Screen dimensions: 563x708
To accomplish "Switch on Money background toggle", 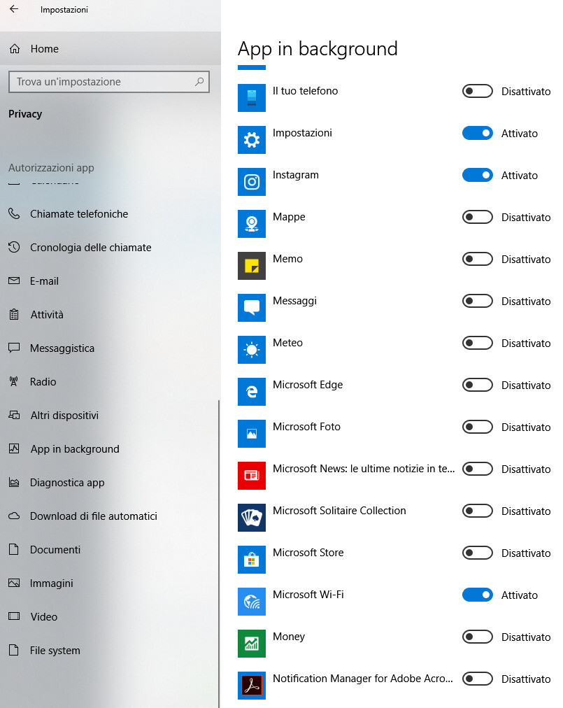I will (477, 637).
